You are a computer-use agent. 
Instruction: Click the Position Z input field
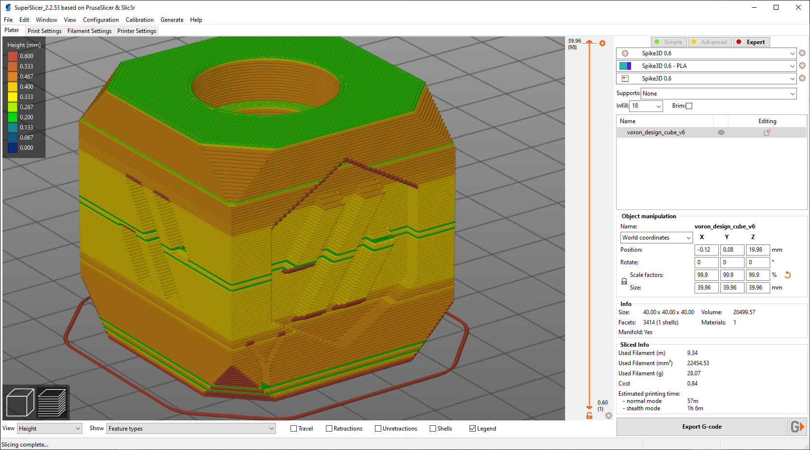757,250
